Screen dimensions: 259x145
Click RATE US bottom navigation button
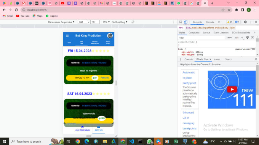tap(99, 129)
